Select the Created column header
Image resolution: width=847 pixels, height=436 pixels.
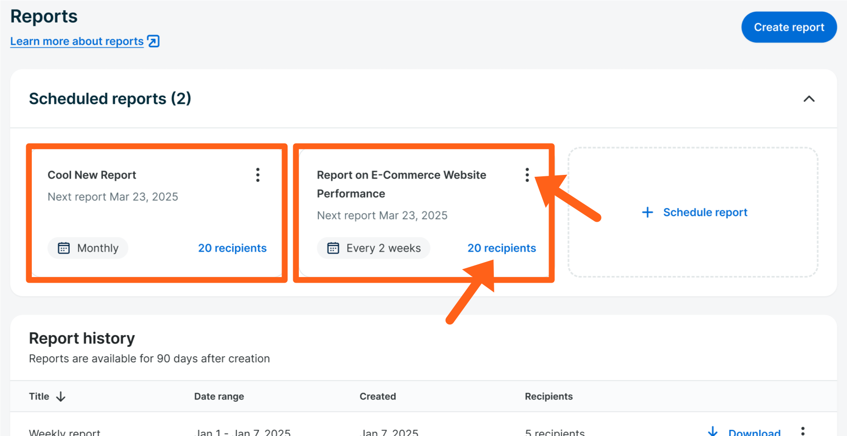coord(378,397)
